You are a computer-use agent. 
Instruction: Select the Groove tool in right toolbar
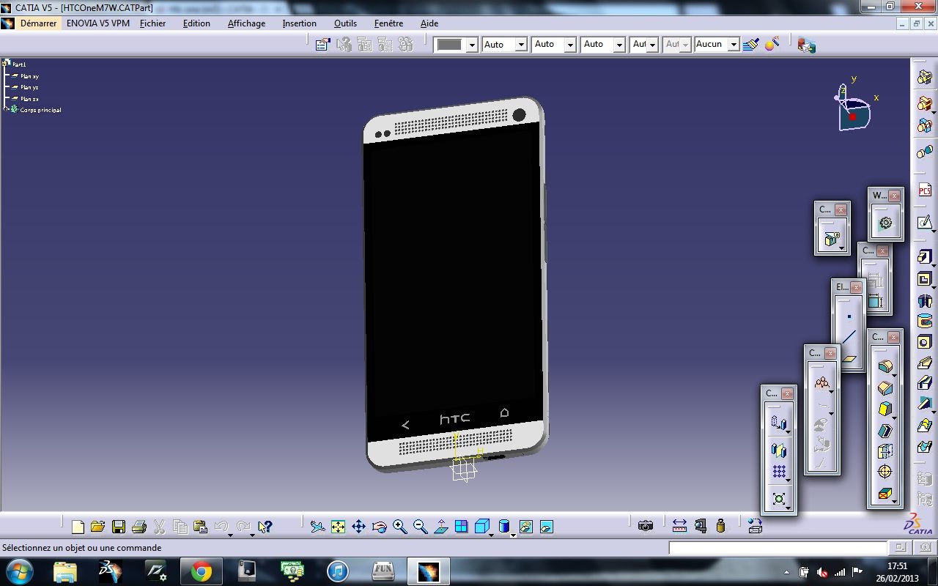point(924,321)
